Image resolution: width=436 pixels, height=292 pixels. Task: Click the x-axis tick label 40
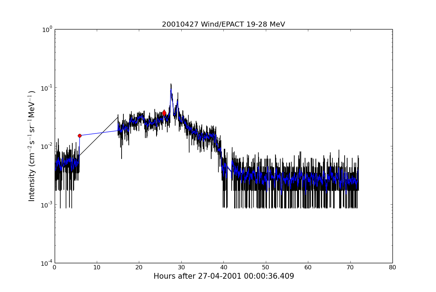(223, 268)
